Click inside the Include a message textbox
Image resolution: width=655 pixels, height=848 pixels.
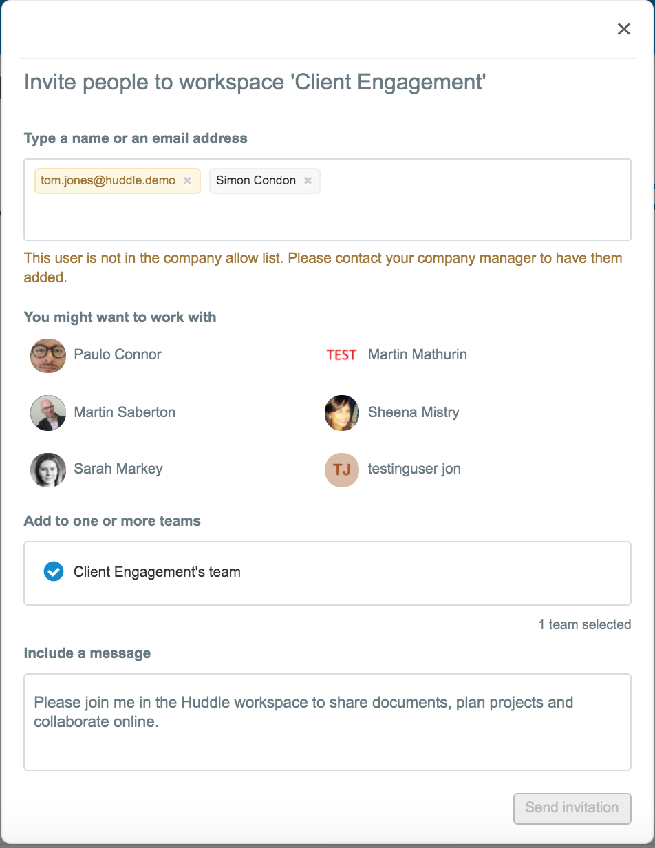(x=327, y=722)
